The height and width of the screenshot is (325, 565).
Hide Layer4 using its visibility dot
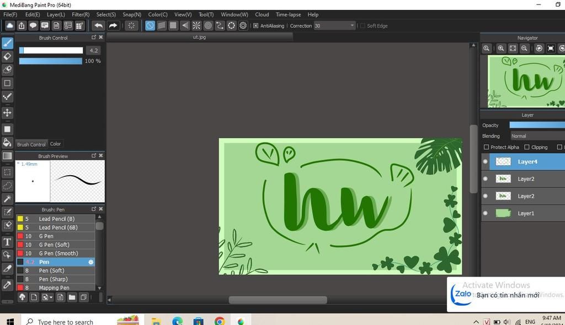point(486,161)
